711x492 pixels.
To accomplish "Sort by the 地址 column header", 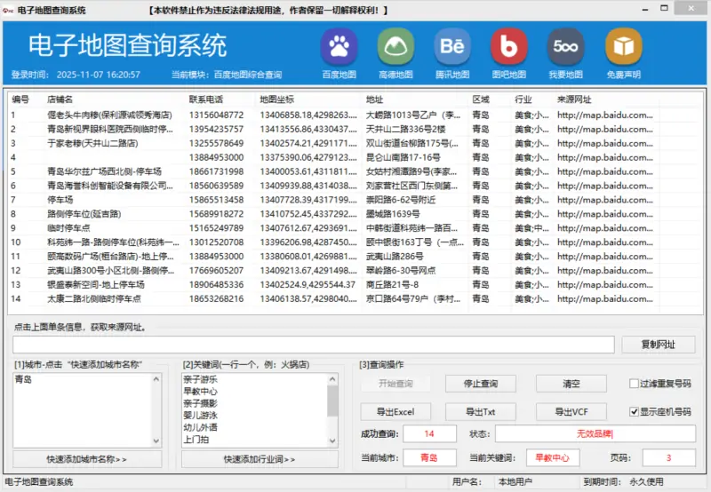I will pos(374,99).
